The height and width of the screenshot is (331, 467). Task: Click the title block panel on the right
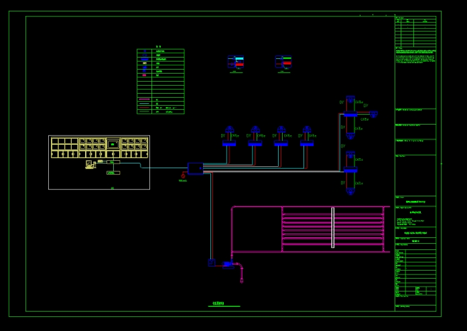click(415, 164)
